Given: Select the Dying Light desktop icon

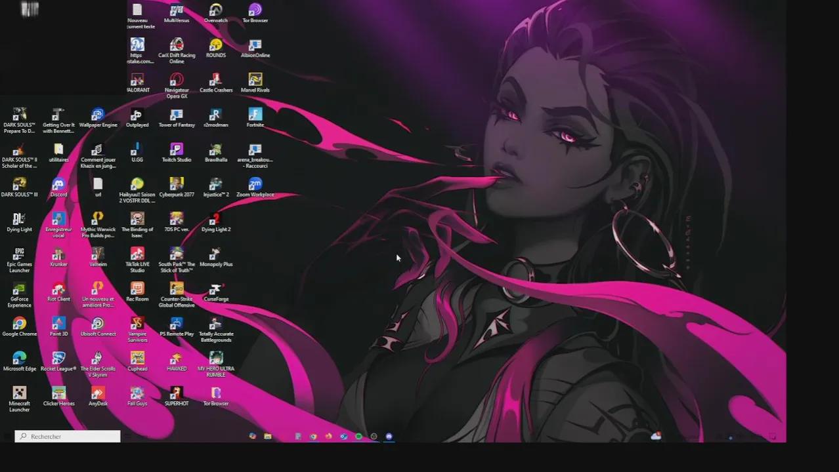Looking at the screenshot, I should click(x=20, y=222).
